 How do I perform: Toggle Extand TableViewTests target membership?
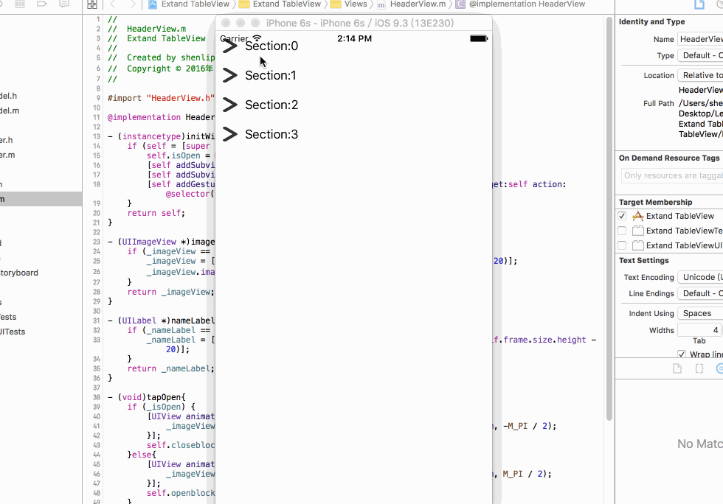click(620, 231)
